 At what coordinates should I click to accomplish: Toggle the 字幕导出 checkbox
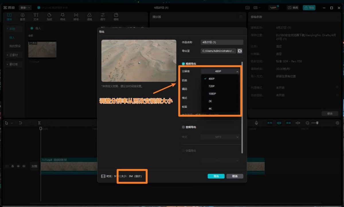(x=183, y=151)
